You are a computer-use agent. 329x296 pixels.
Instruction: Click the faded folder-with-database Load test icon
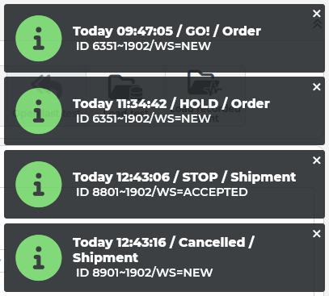(125, 87)
